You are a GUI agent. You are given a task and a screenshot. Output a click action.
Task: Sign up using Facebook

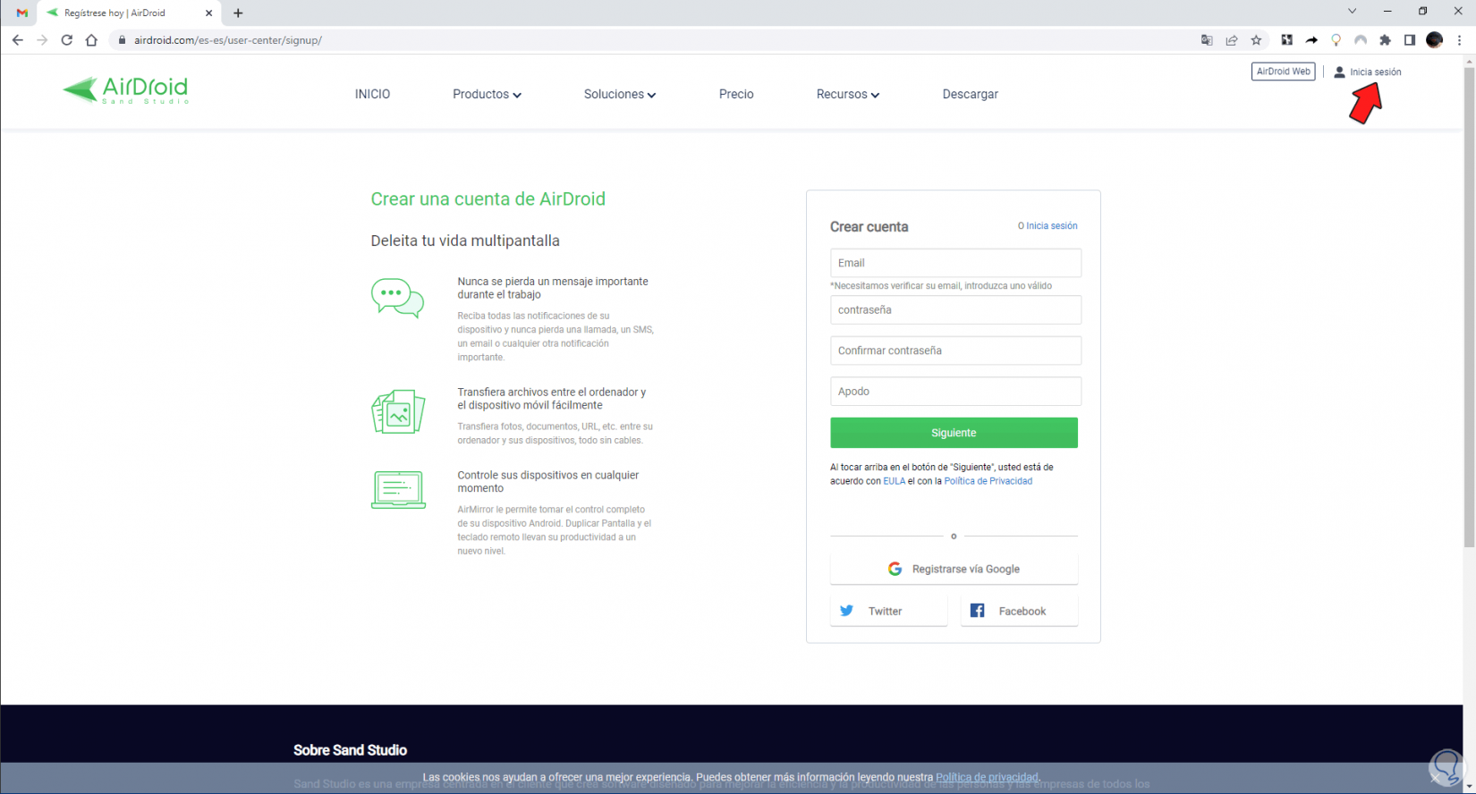(1019, 612)
